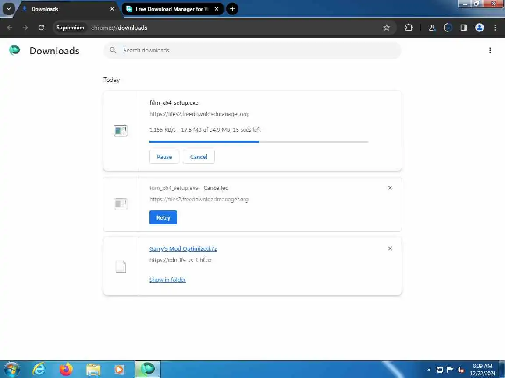The width and height of the screenshot is (505, 378).
Task: Open the Action Center flag icon
Action: tap(450, 370)
